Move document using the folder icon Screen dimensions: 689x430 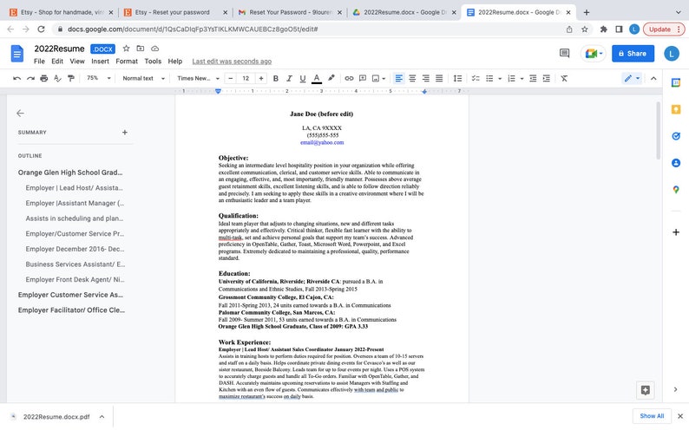pyautogui.click(x=141, y=49)
